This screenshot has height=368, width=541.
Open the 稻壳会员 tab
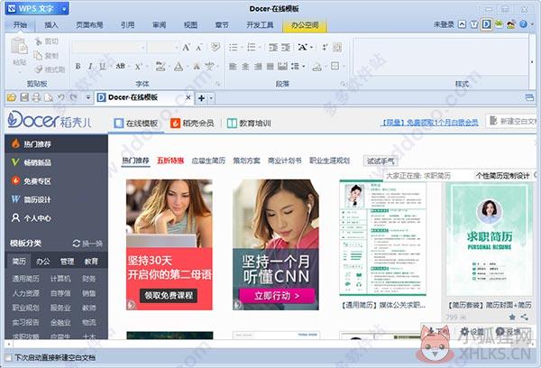coord(192,123)
